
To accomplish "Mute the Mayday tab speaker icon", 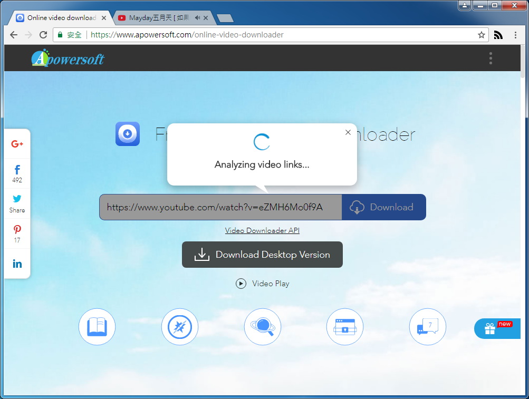I will point(197,17).
